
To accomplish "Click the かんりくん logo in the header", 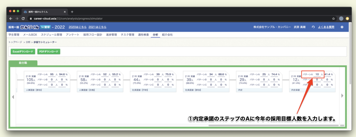I will point(30,27).
